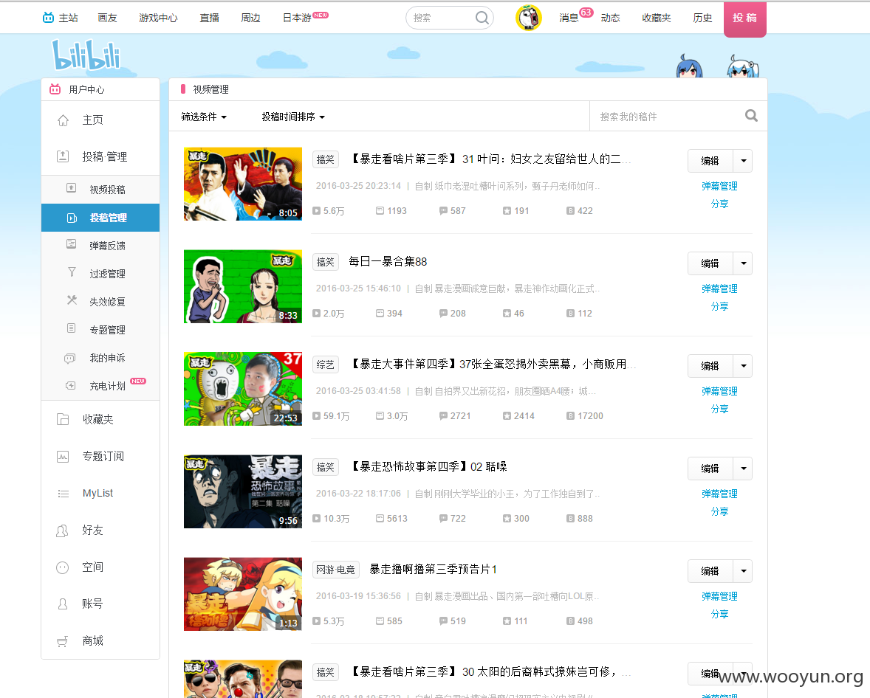Open 历史 in the top bar

coord(702,18)
